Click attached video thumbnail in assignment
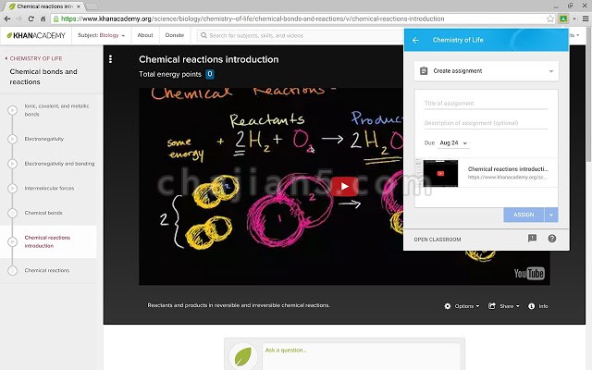 (440, 173)
